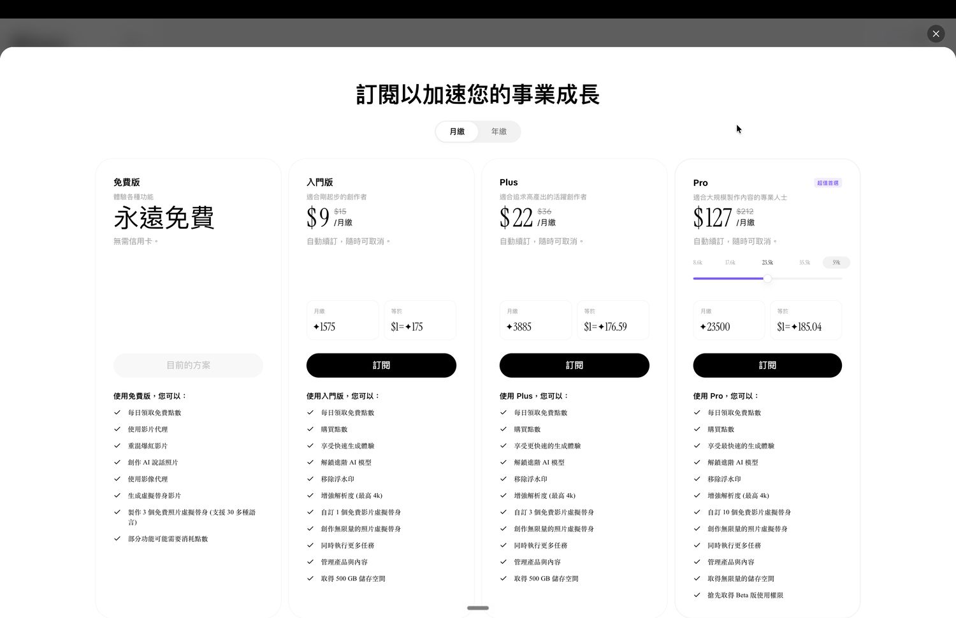Click 適合大規模製作內容的專業人士 description

point(740,198)
